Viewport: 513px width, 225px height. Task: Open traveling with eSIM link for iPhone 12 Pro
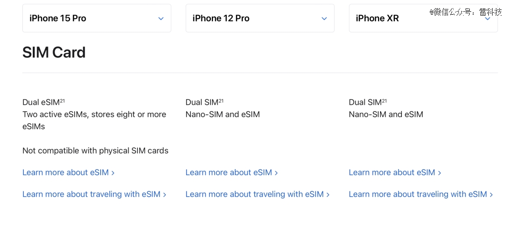tap(257, 194)
